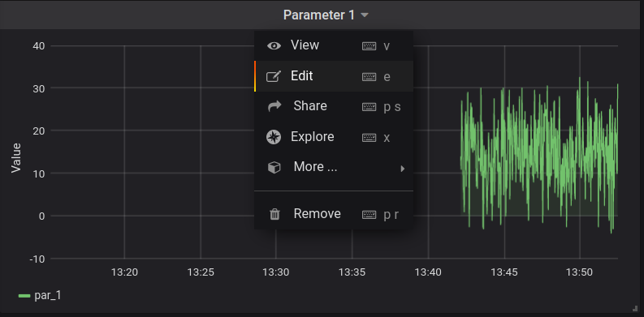Click the keyboard icon next to Remove shortcut

click(369, 215)
